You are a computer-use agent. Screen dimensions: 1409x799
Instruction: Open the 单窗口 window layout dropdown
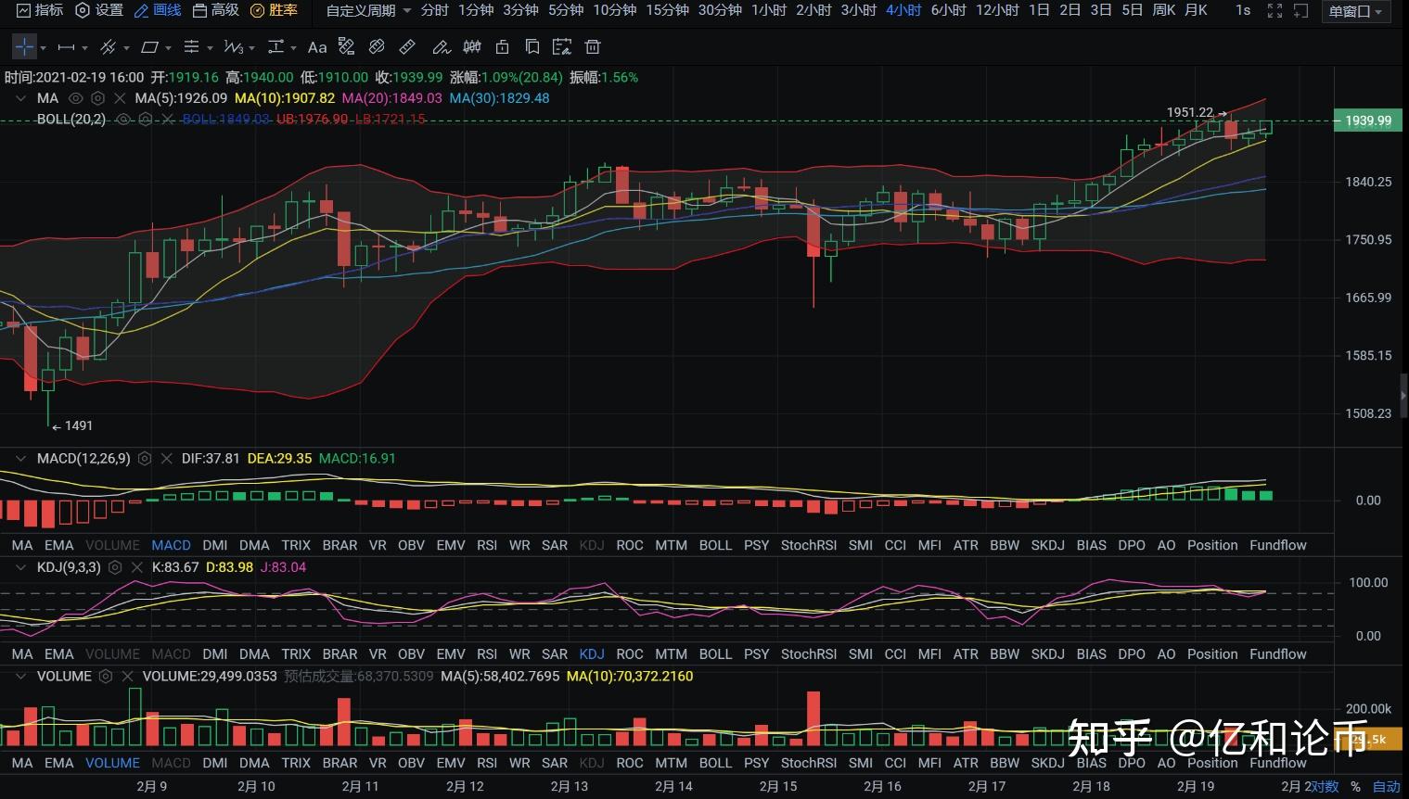[1355, 11]
